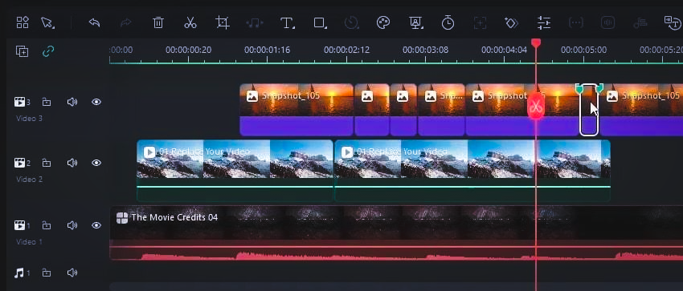
Task: Select the truncated 'Sna...' snapshot clip
Action: (x=441, y=110)
